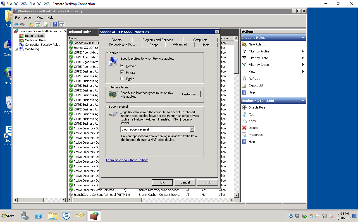
Task: Click red Delete icon in Actions pane
Action: click(x=244, y=128)
